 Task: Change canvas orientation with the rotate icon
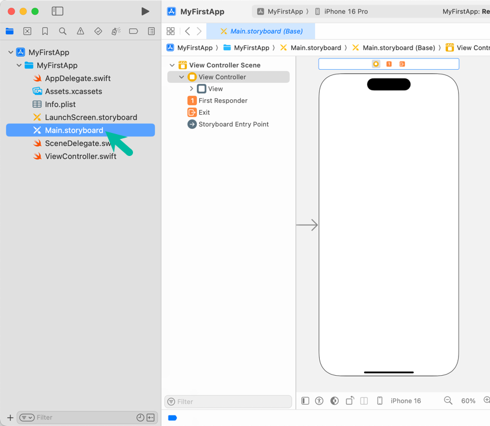[349, 401]
